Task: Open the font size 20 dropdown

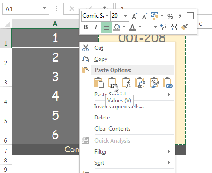Action: click(125, 16)
